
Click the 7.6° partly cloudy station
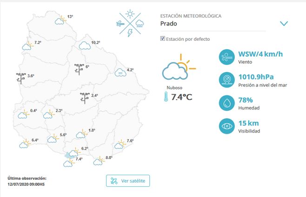coord(120,144)
